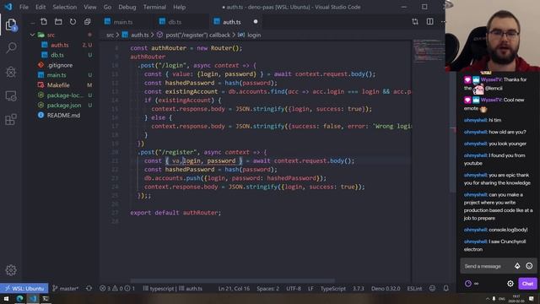Open Makefile in the file explorer
Viewport: 540px width, 304px height.
click(58, 84)
